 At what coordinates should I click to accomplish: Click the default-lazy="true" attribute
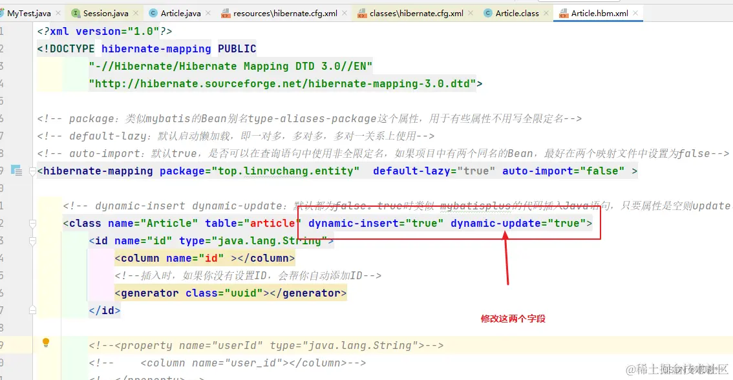click(434, 171)
